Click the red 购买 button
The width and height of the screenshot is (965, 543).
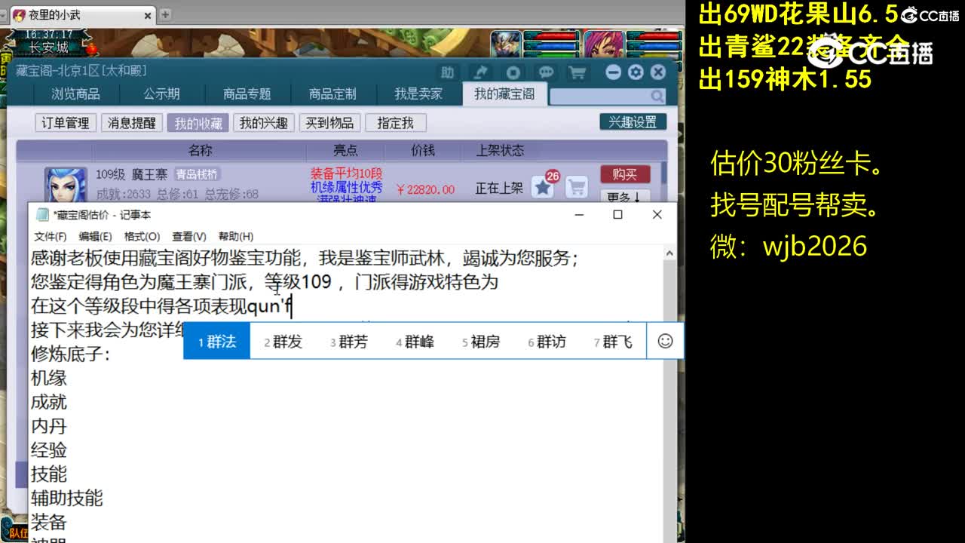(x=626, y=174)
